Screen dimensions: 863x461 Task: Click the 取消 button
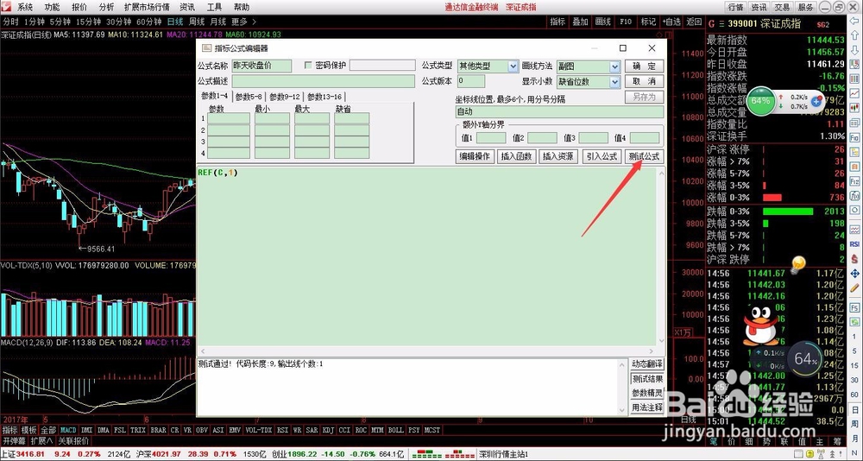(x=644, y=81)
